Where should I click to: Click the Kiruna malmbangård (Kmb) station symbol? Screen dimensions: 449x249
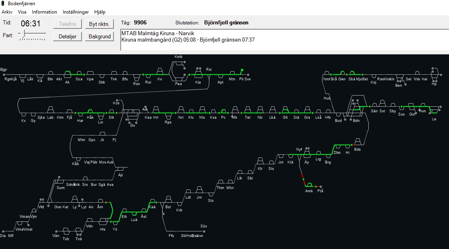178,62
